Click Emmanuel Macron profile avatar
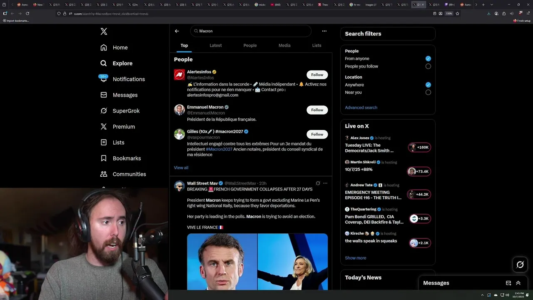 click(179, 110)
